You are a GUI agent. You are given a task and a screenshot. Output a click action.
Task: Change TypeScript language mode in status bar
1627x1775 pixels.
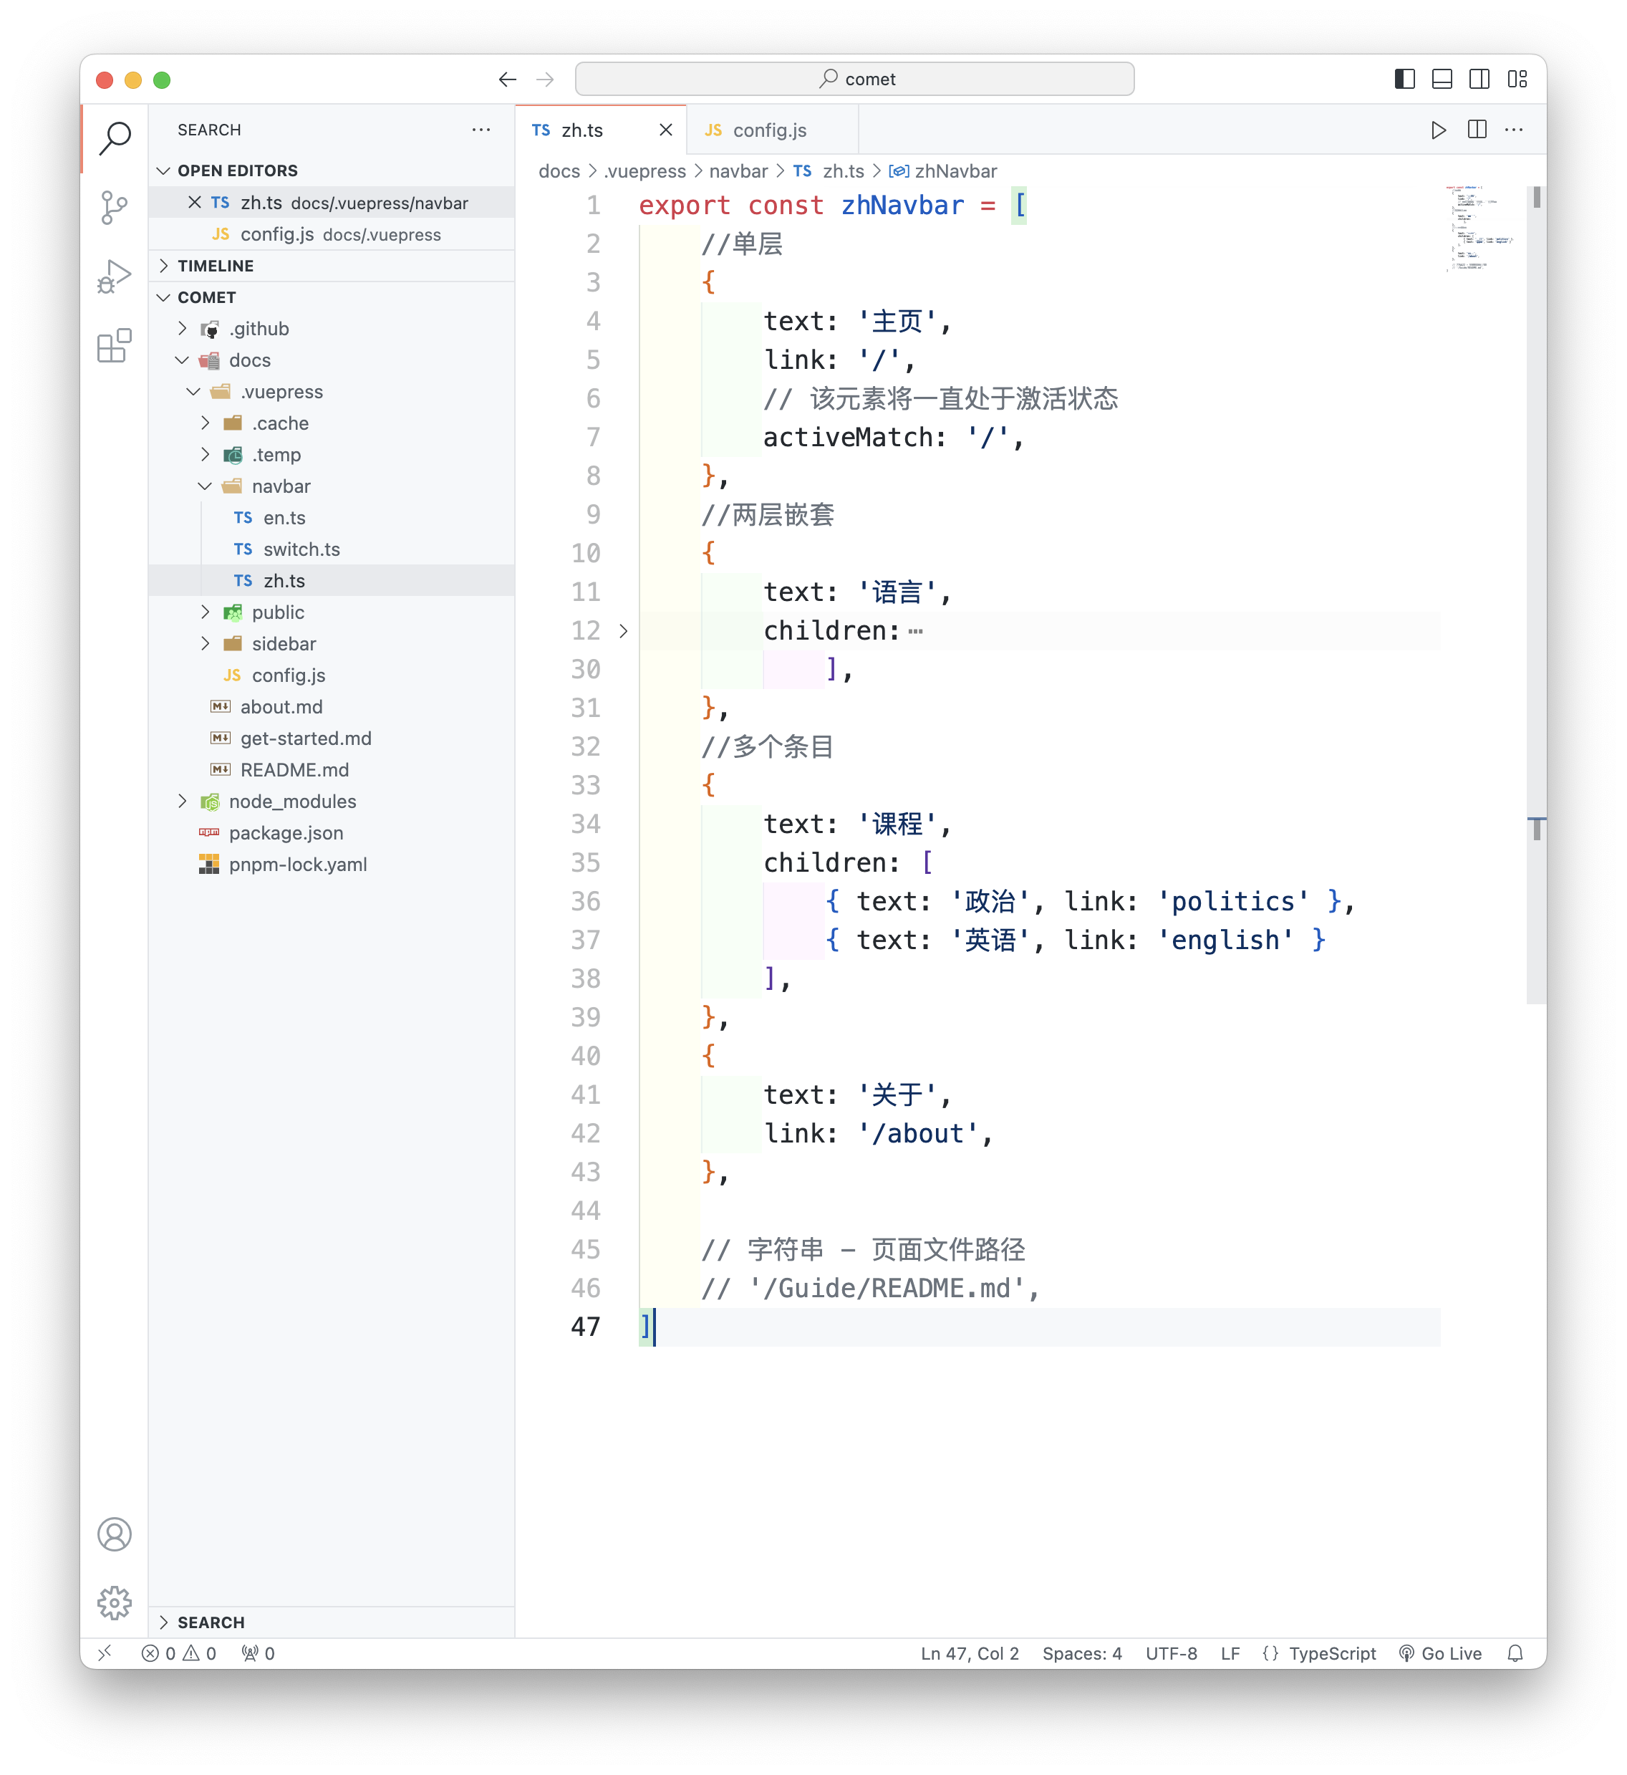coord(1331,1653)
